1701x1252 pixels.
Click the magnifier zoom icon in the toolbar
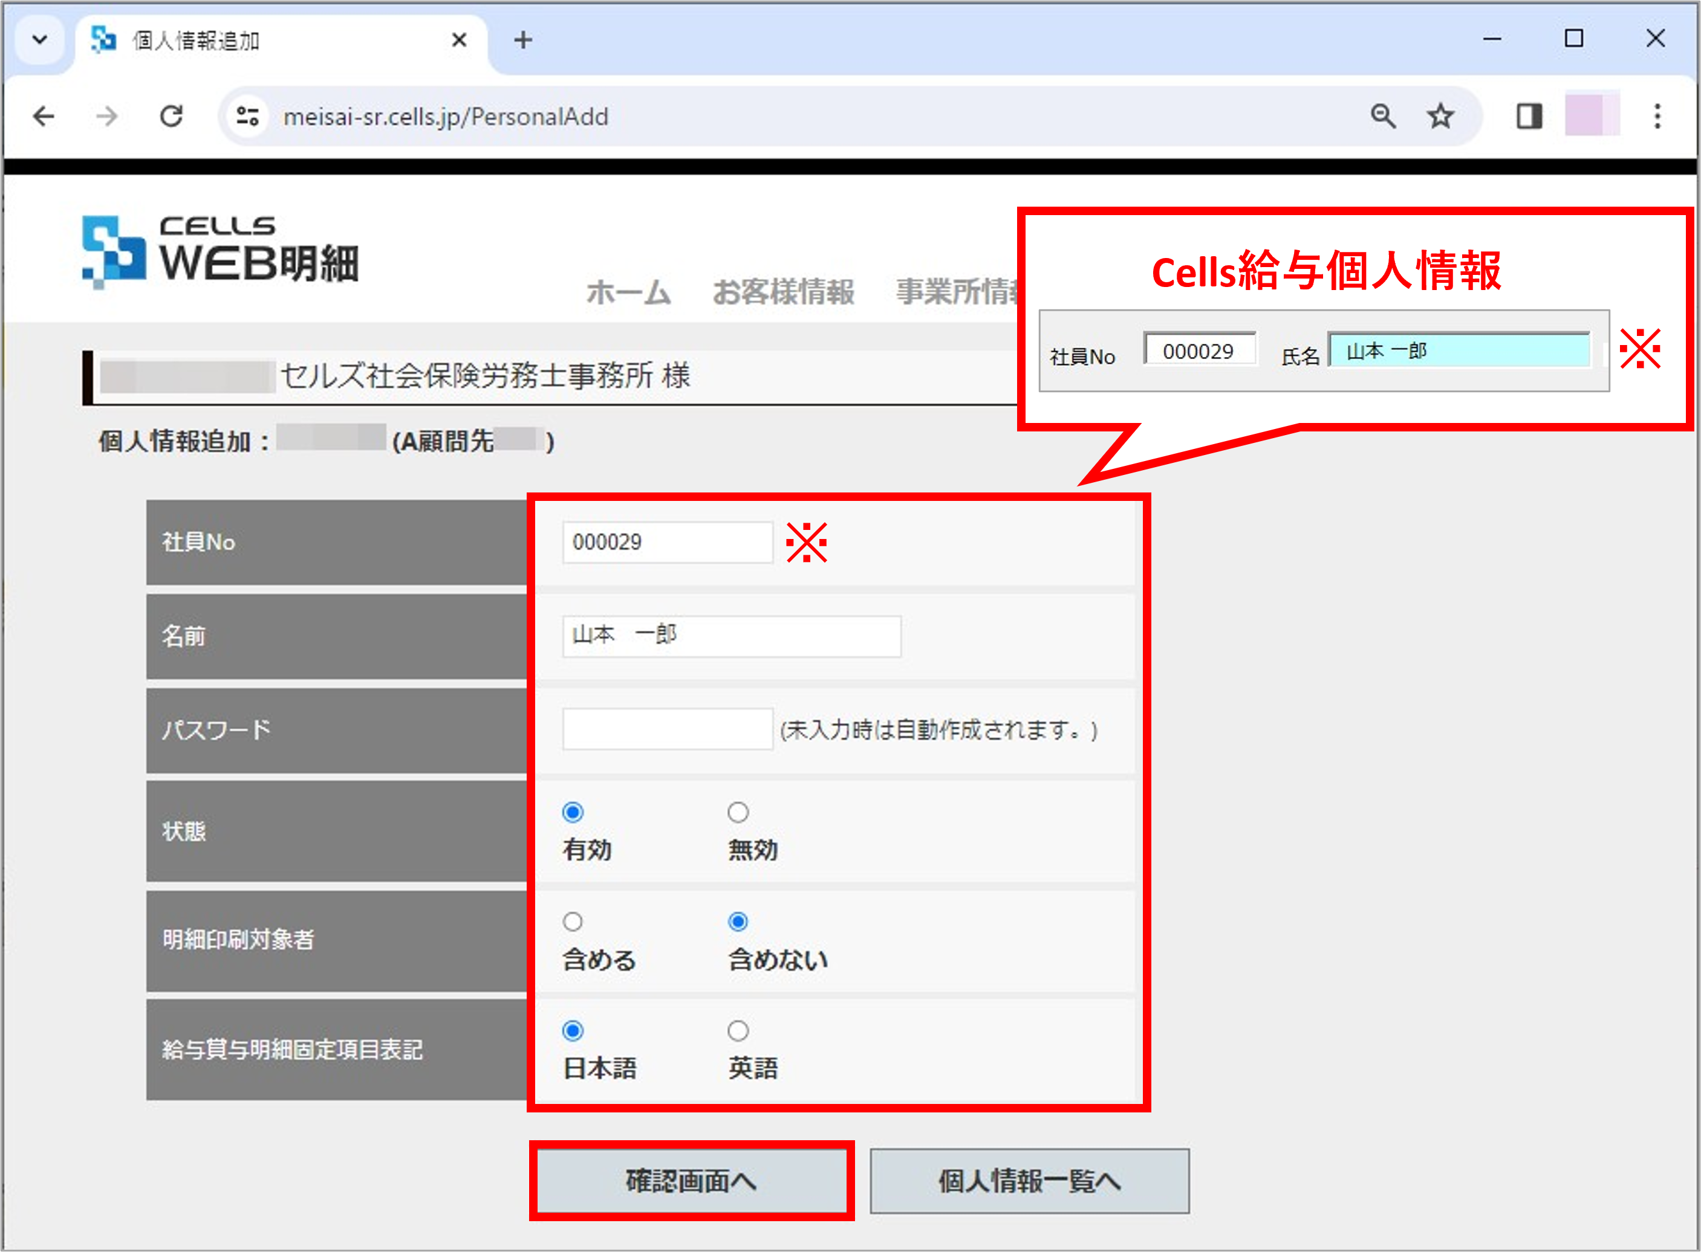click(x=1382, y=116)
